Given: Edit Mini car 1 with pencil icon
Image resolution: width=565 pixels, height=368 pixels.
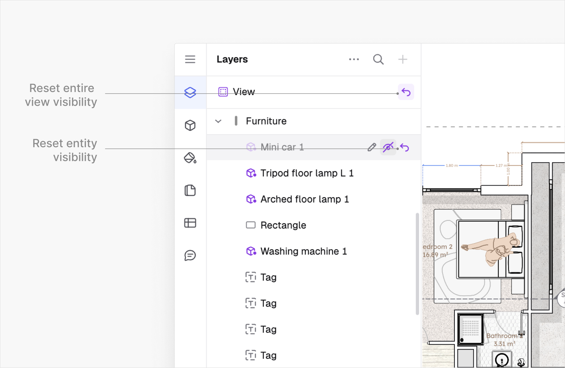Looking at the screenshot, I should click(372, 148).
